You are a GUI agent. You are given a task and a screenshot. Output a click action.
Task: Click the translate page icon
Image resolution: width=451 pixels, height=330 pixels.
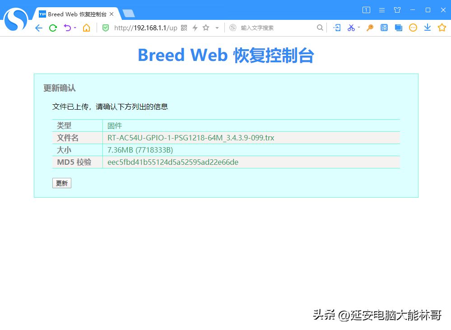pos(384,28)
